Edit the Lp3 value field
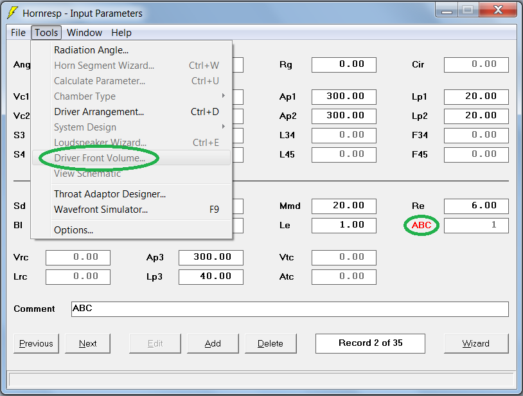Viewport: 523px width, 396px height. tap(211, 277)
